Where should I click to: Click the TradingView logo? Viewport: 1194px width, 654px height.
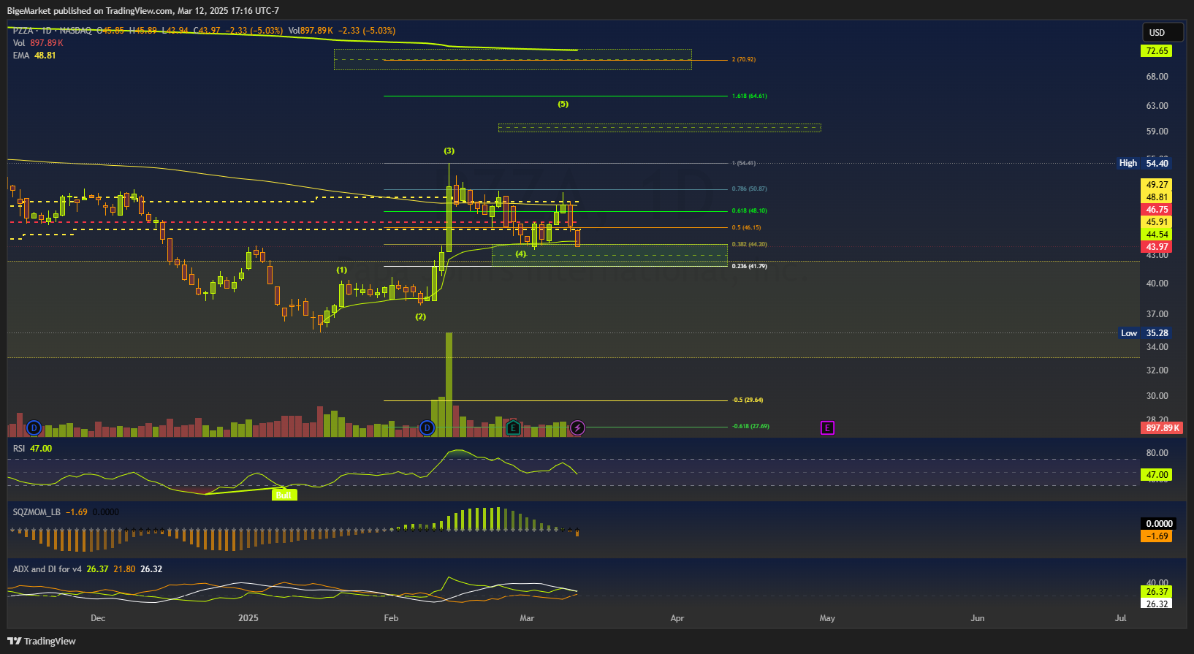tap(42, 641)
